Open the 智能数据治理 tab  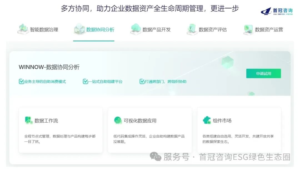point(38,29)
